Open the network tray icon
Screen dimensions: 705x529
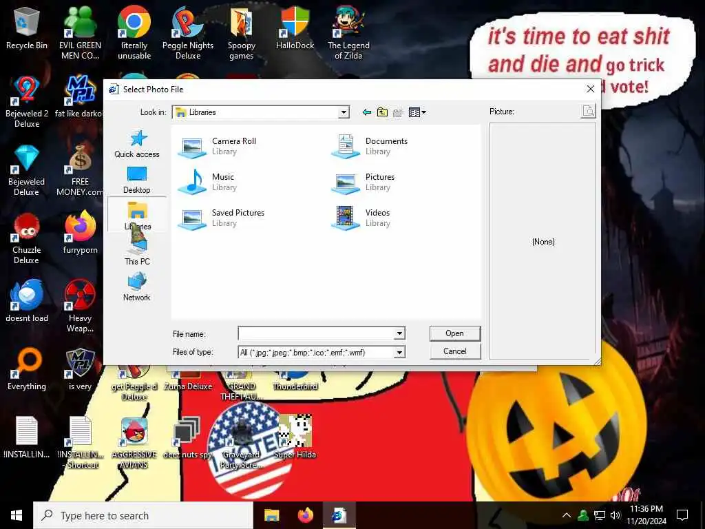point(600,515)
